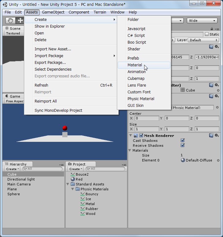Open Mesh Renderer help reference icon
The image size is (223, 237).
pyautogui.click(x=211, y=135)
